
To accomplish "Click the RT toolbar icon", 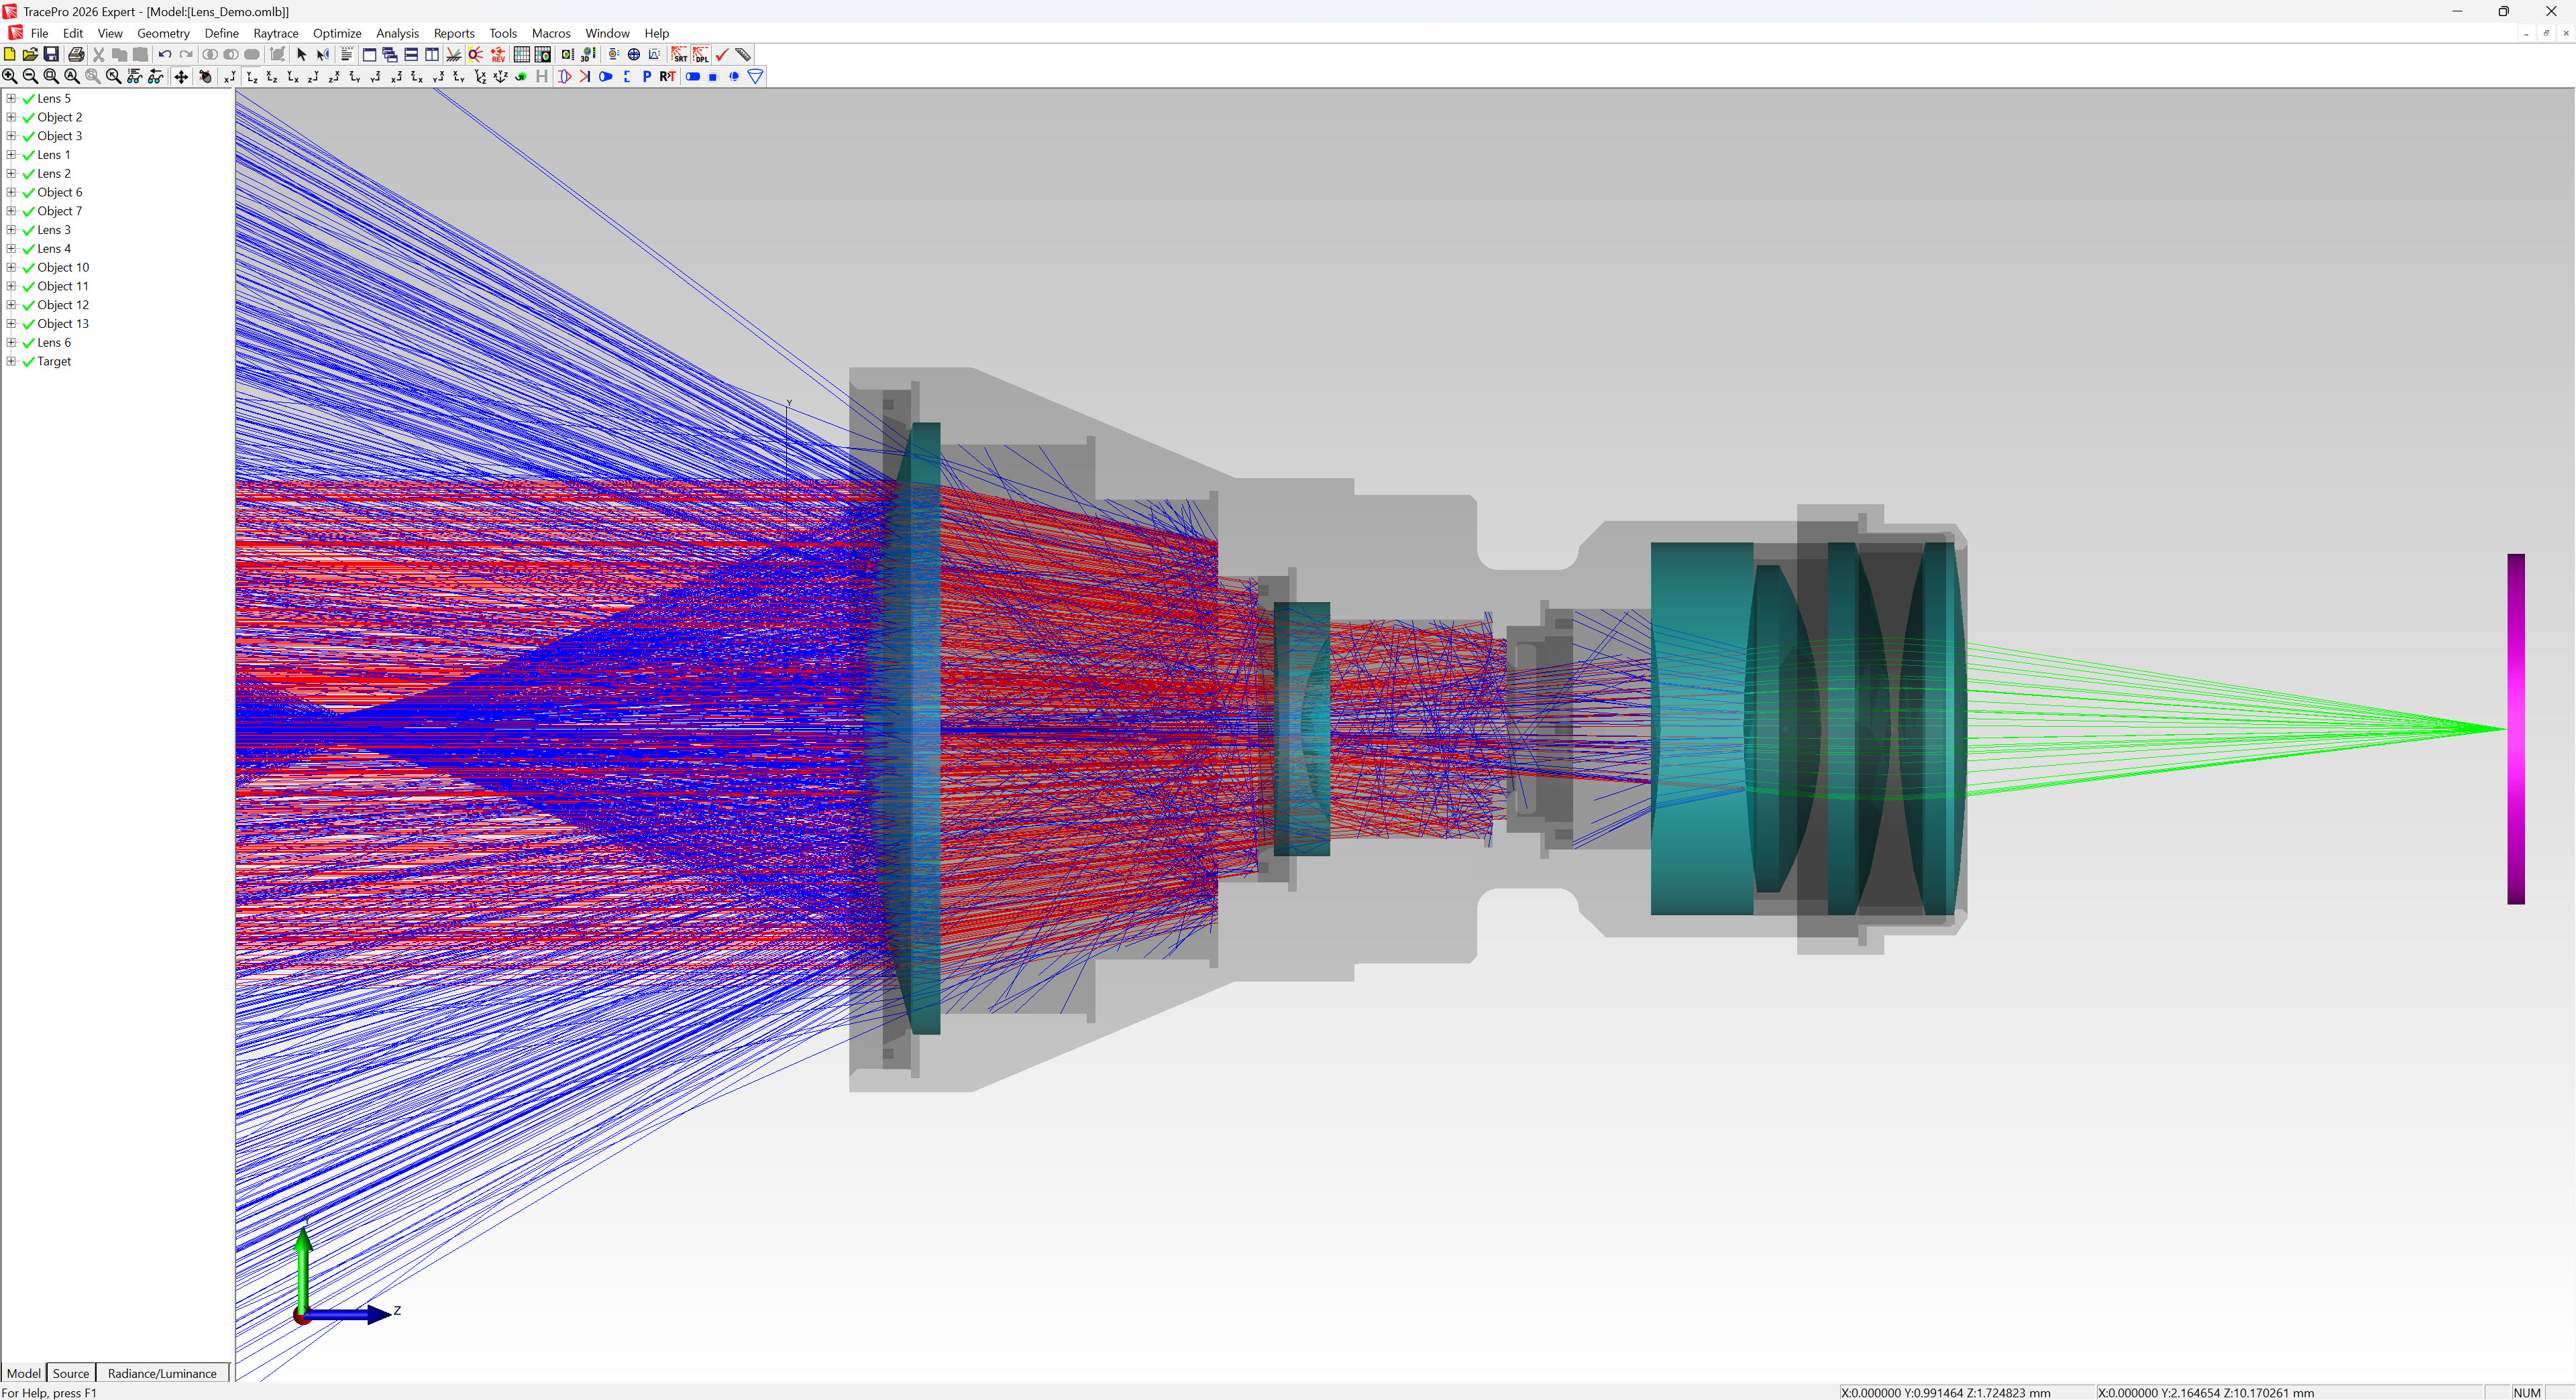I will coord(668,77).
